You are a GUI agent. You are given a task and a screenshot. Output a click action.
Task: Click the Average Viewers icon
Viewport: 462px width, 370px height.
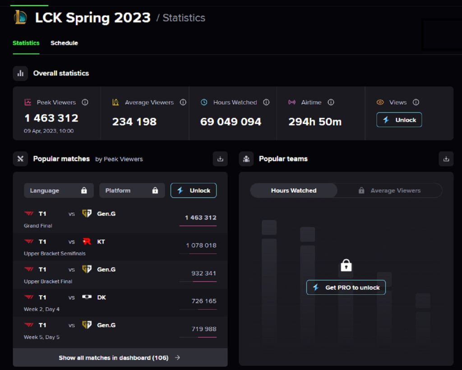pos(115,102)
